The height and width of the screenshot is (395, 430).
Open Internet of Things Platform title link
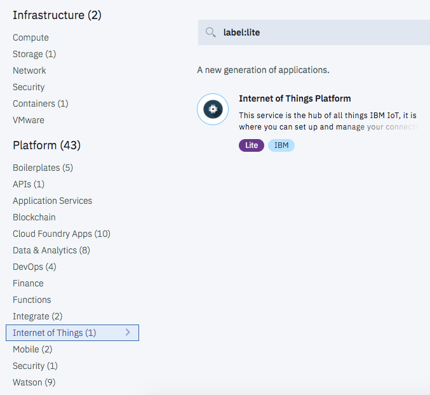295,98
